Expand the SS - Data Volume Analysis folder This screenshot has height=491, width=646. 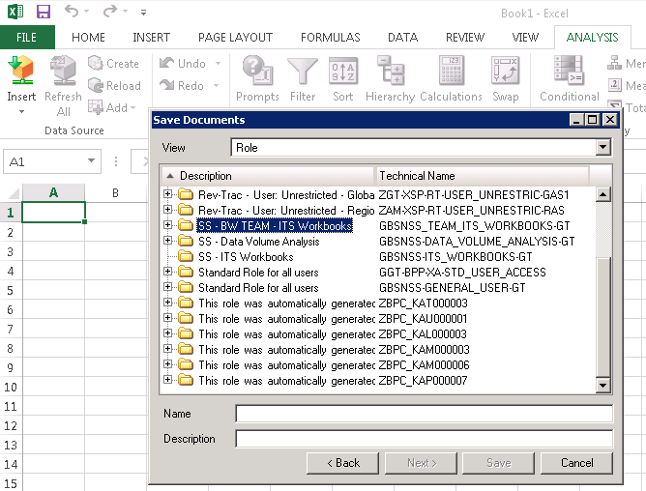[168, 242]
